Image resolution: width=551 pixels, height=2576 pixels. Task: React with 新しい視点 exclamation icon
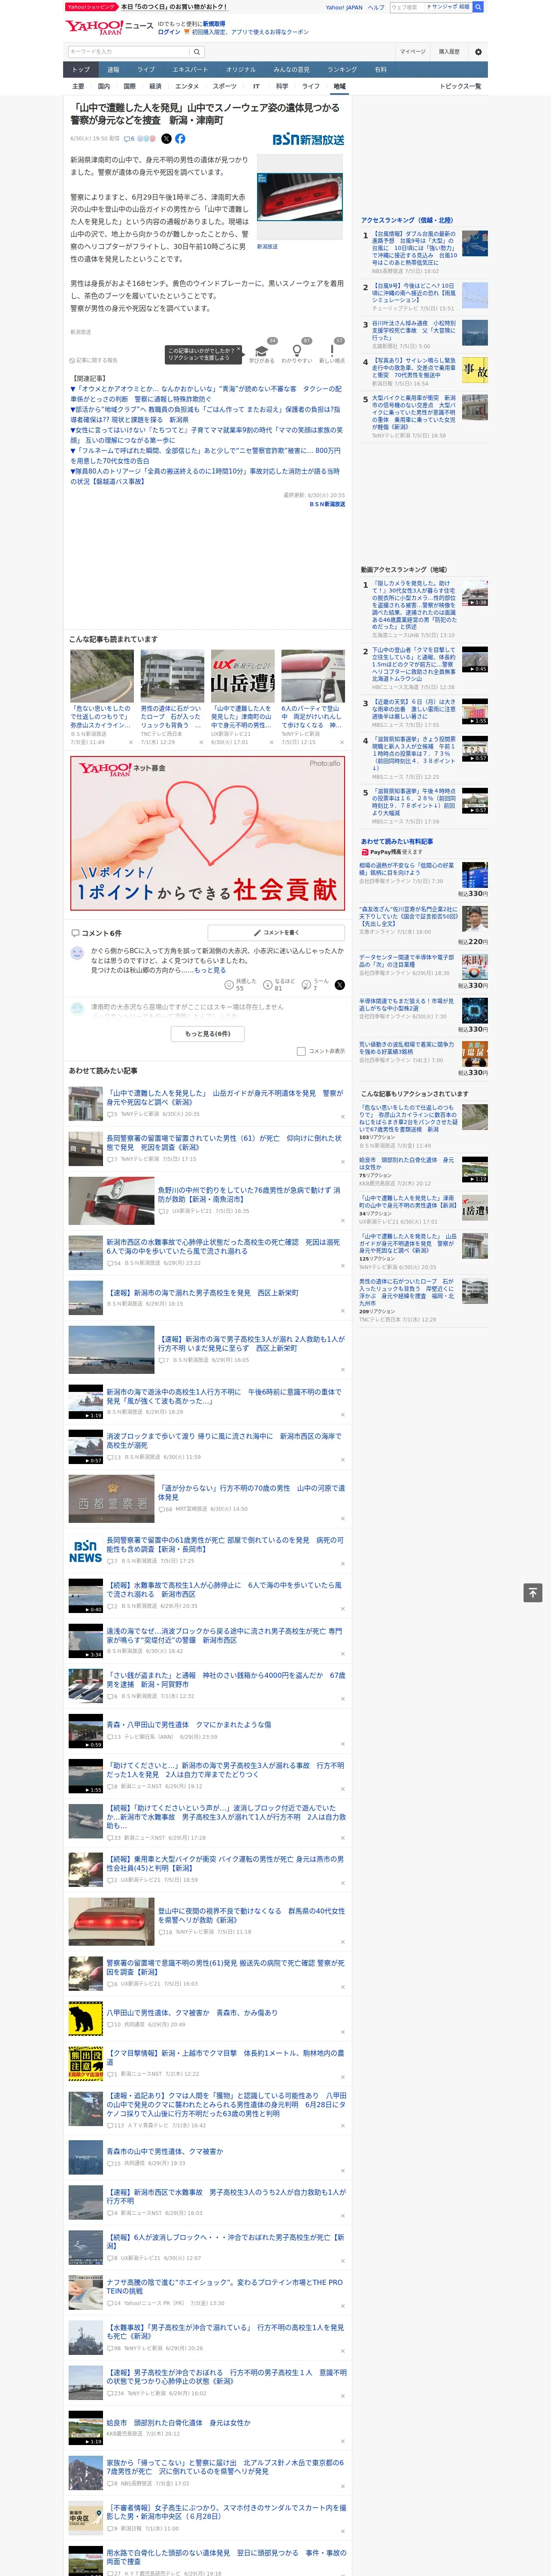(x=332, y=351)
